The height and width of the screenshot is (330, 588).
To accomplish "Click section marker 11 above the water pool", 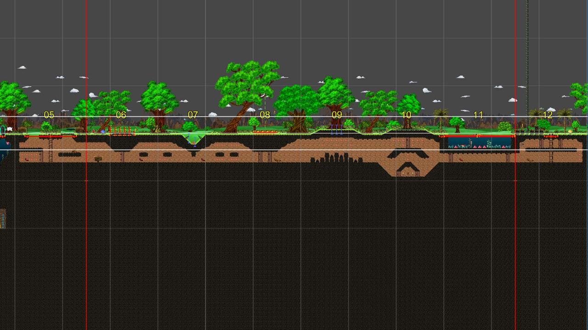I will point(478,115).
